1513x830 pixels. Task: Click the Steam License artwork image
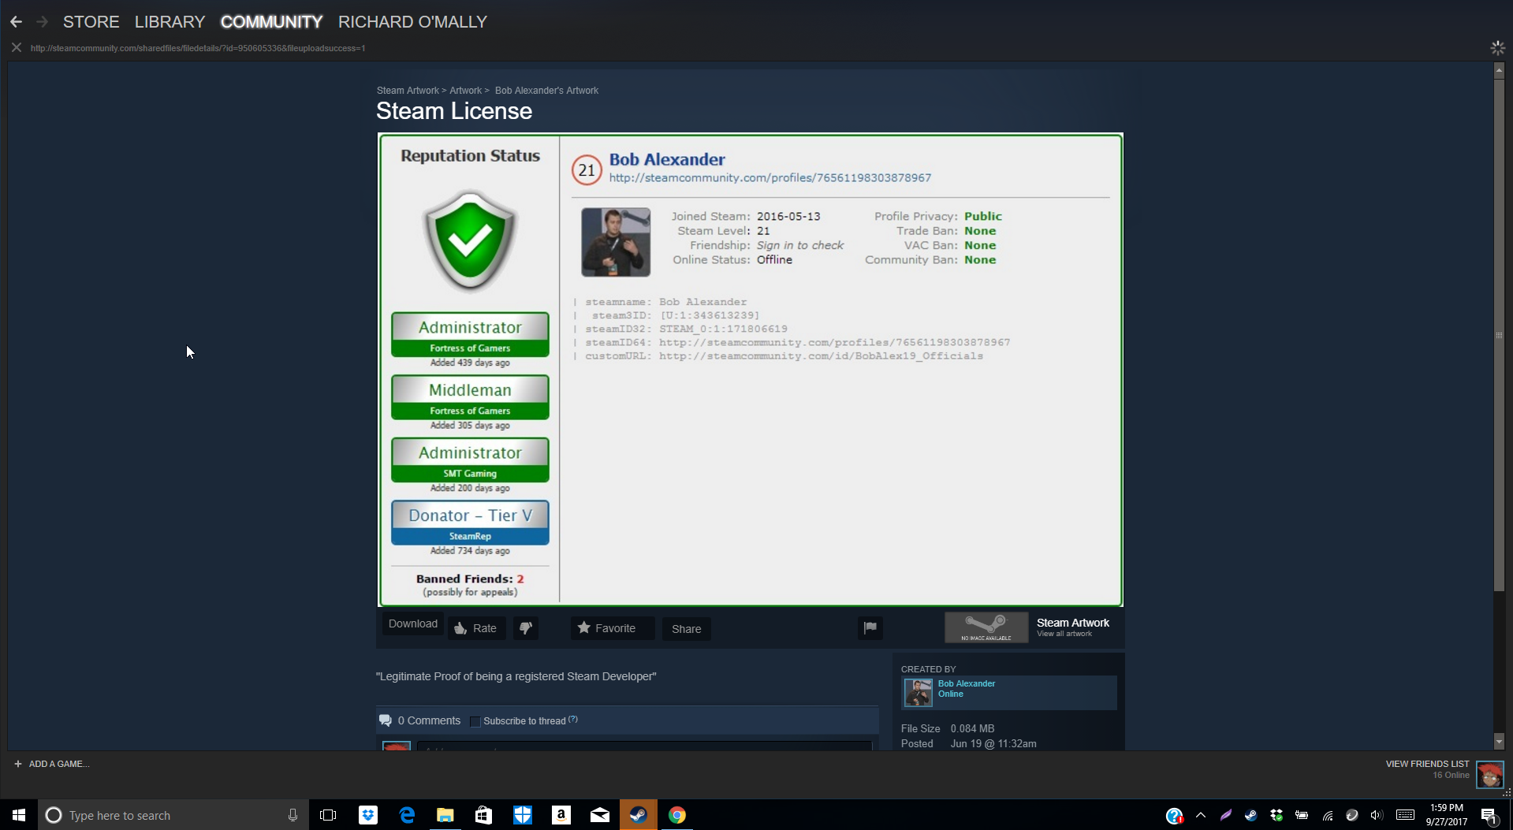[750, 370]
